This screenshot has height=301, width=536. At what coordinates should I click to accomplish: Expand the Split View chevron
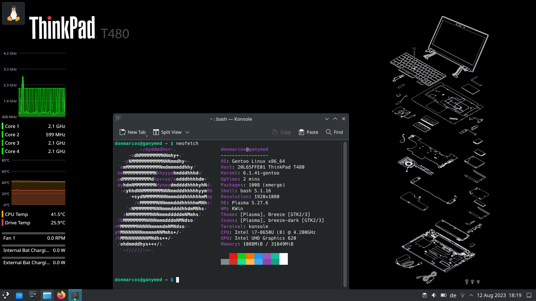pos(187,132)
